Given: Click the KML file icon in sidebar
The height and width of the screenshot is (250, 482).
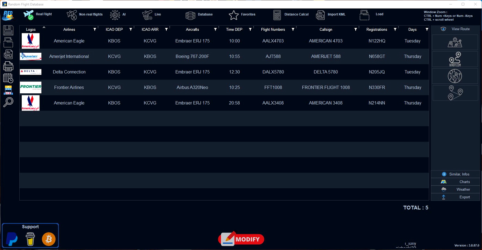Looking at the screenshot, I should click(8, 54).
